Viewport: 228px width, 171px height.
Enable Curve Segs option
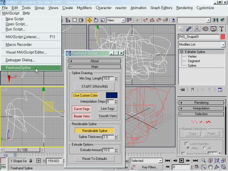(82, 109)
